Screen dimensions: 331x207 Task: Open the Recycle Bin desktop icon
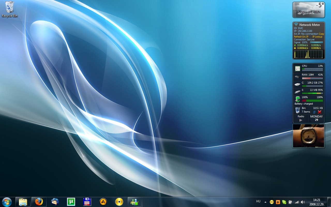[10, 9]
